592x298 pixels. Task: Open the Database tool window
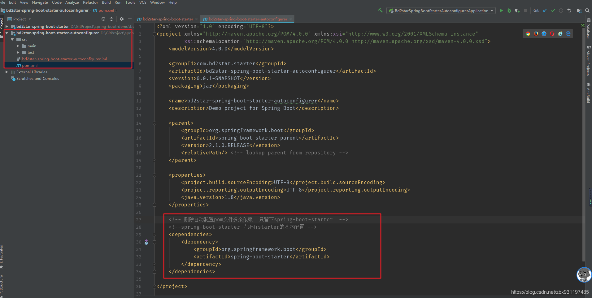[588, 28]
